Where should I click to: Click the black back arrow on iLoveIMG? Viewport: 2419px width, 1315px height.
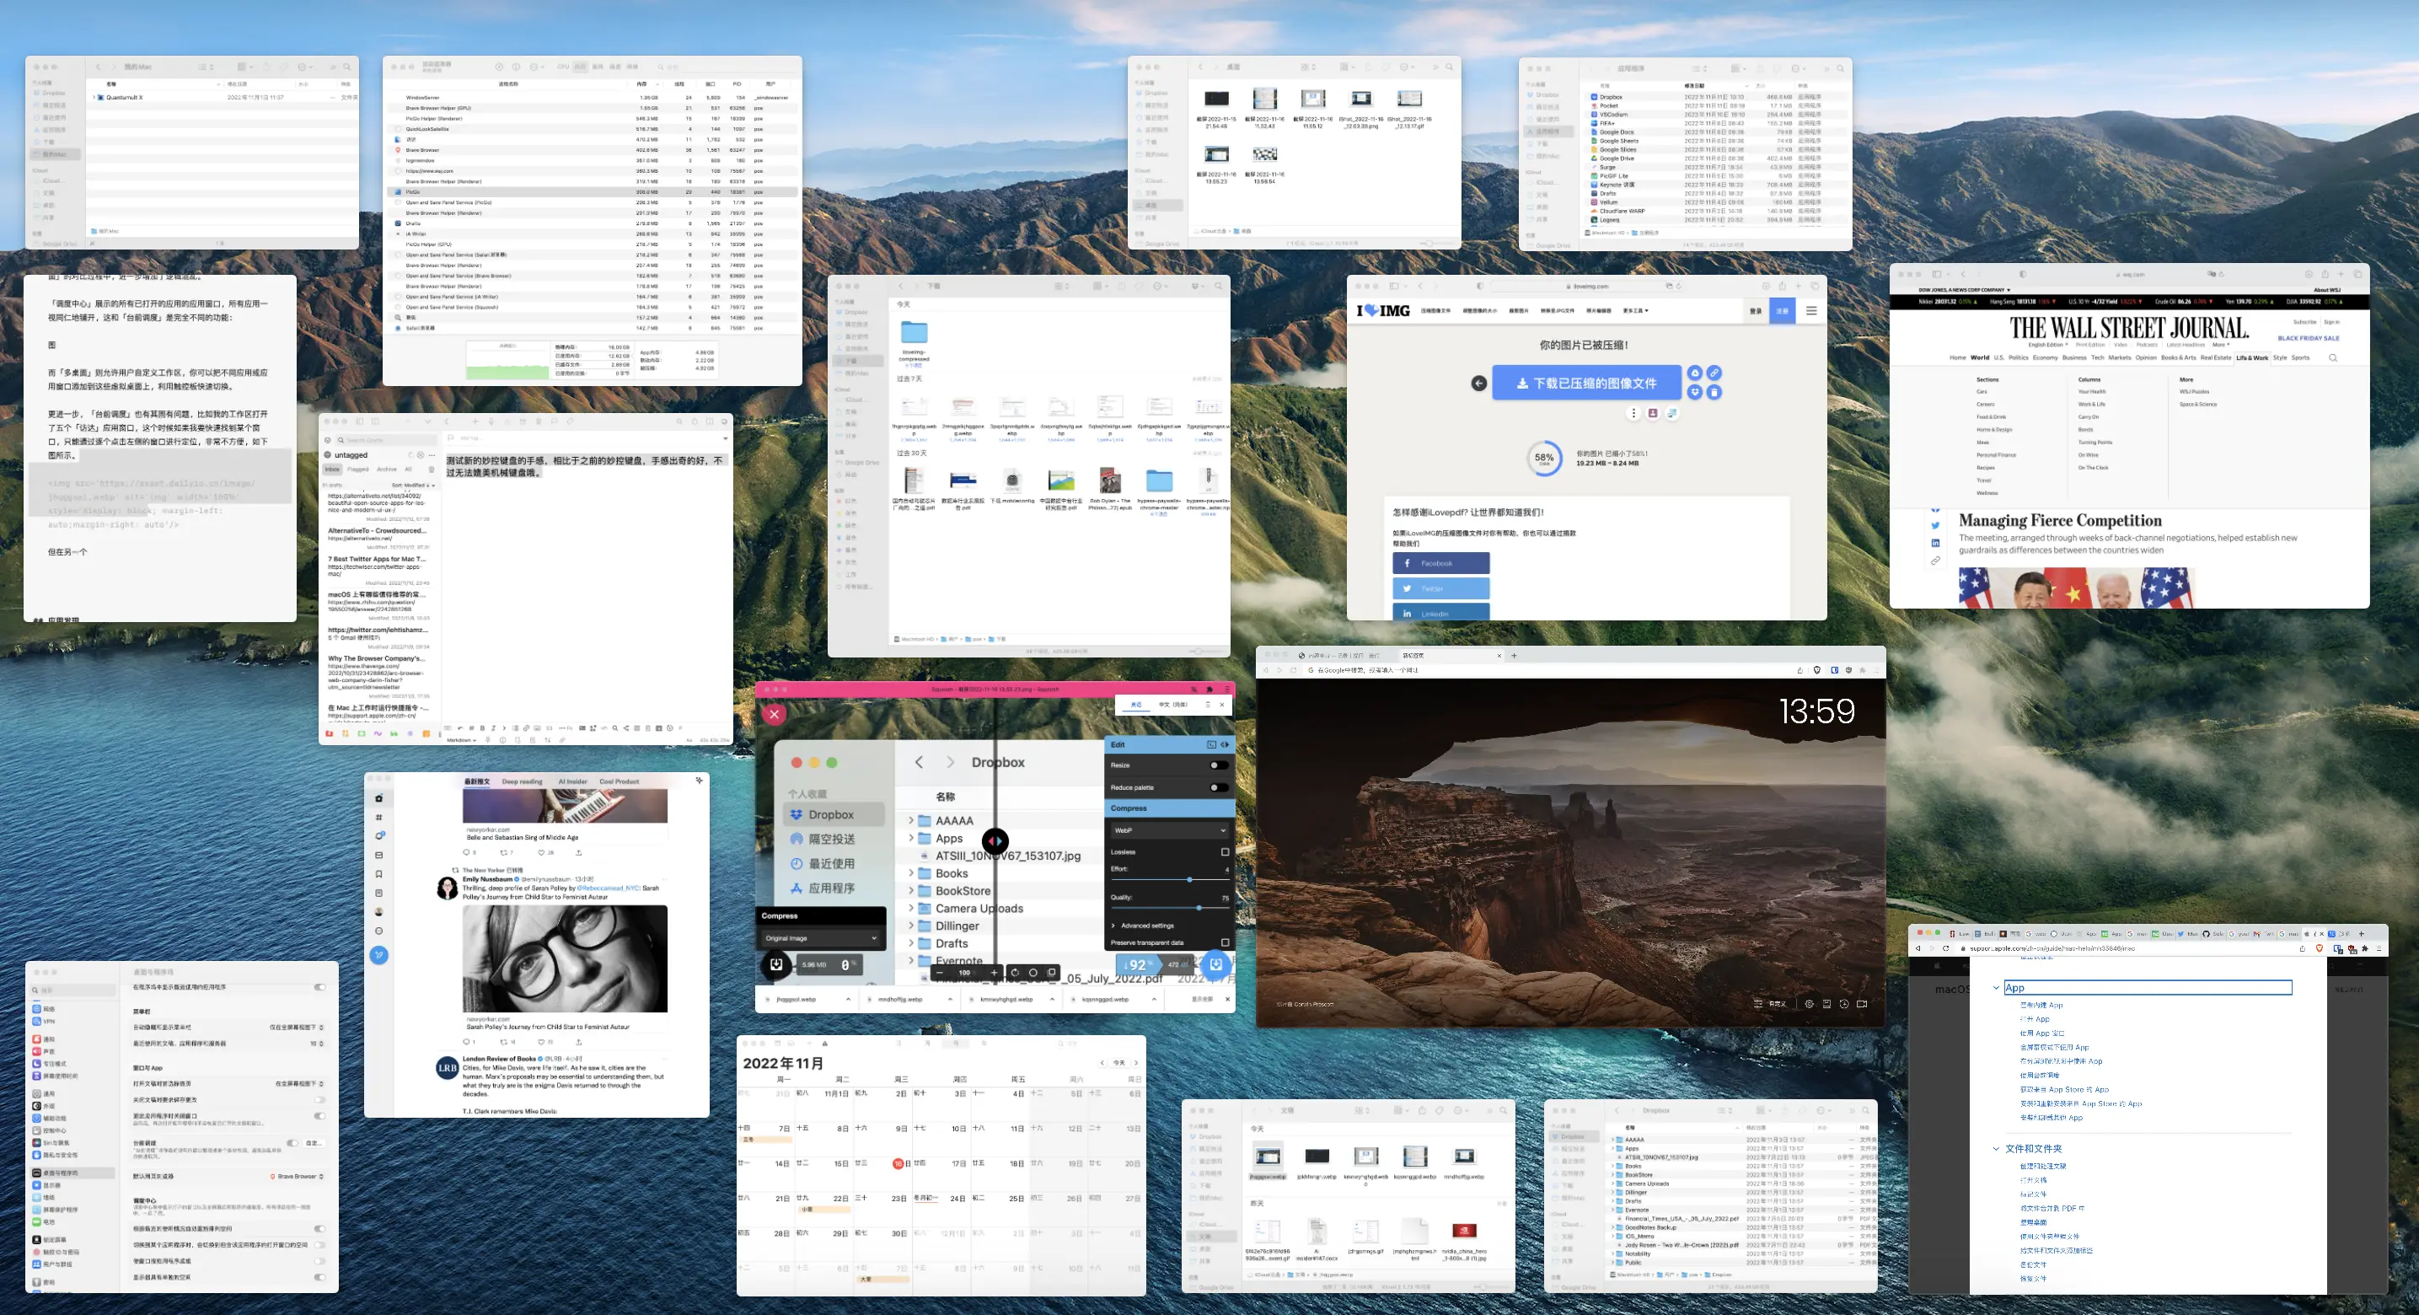(1478, 384)
